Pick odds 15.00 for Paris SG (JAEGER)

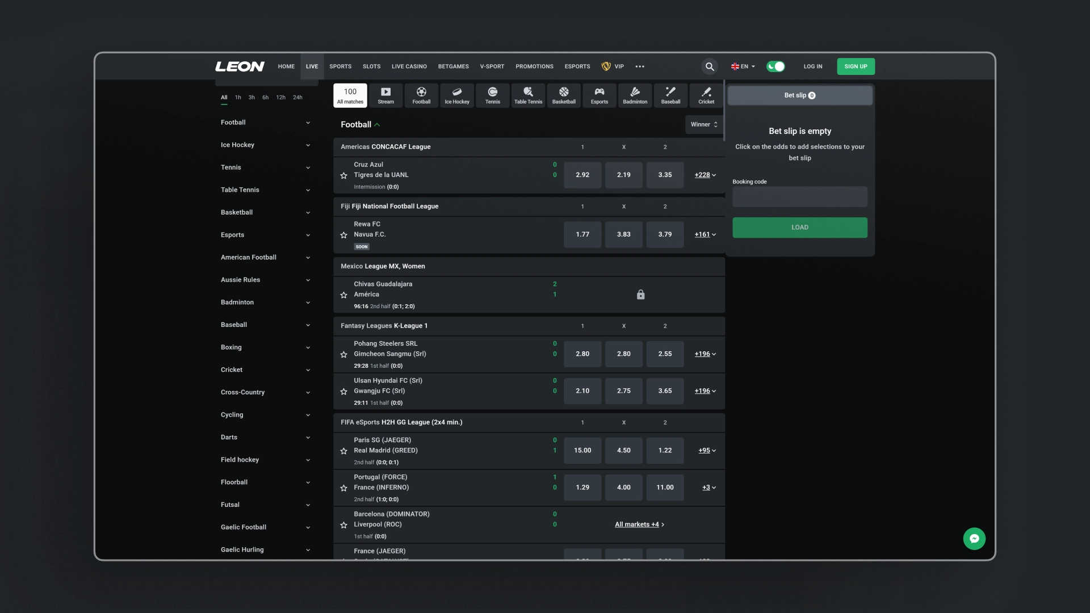point(582,450)
